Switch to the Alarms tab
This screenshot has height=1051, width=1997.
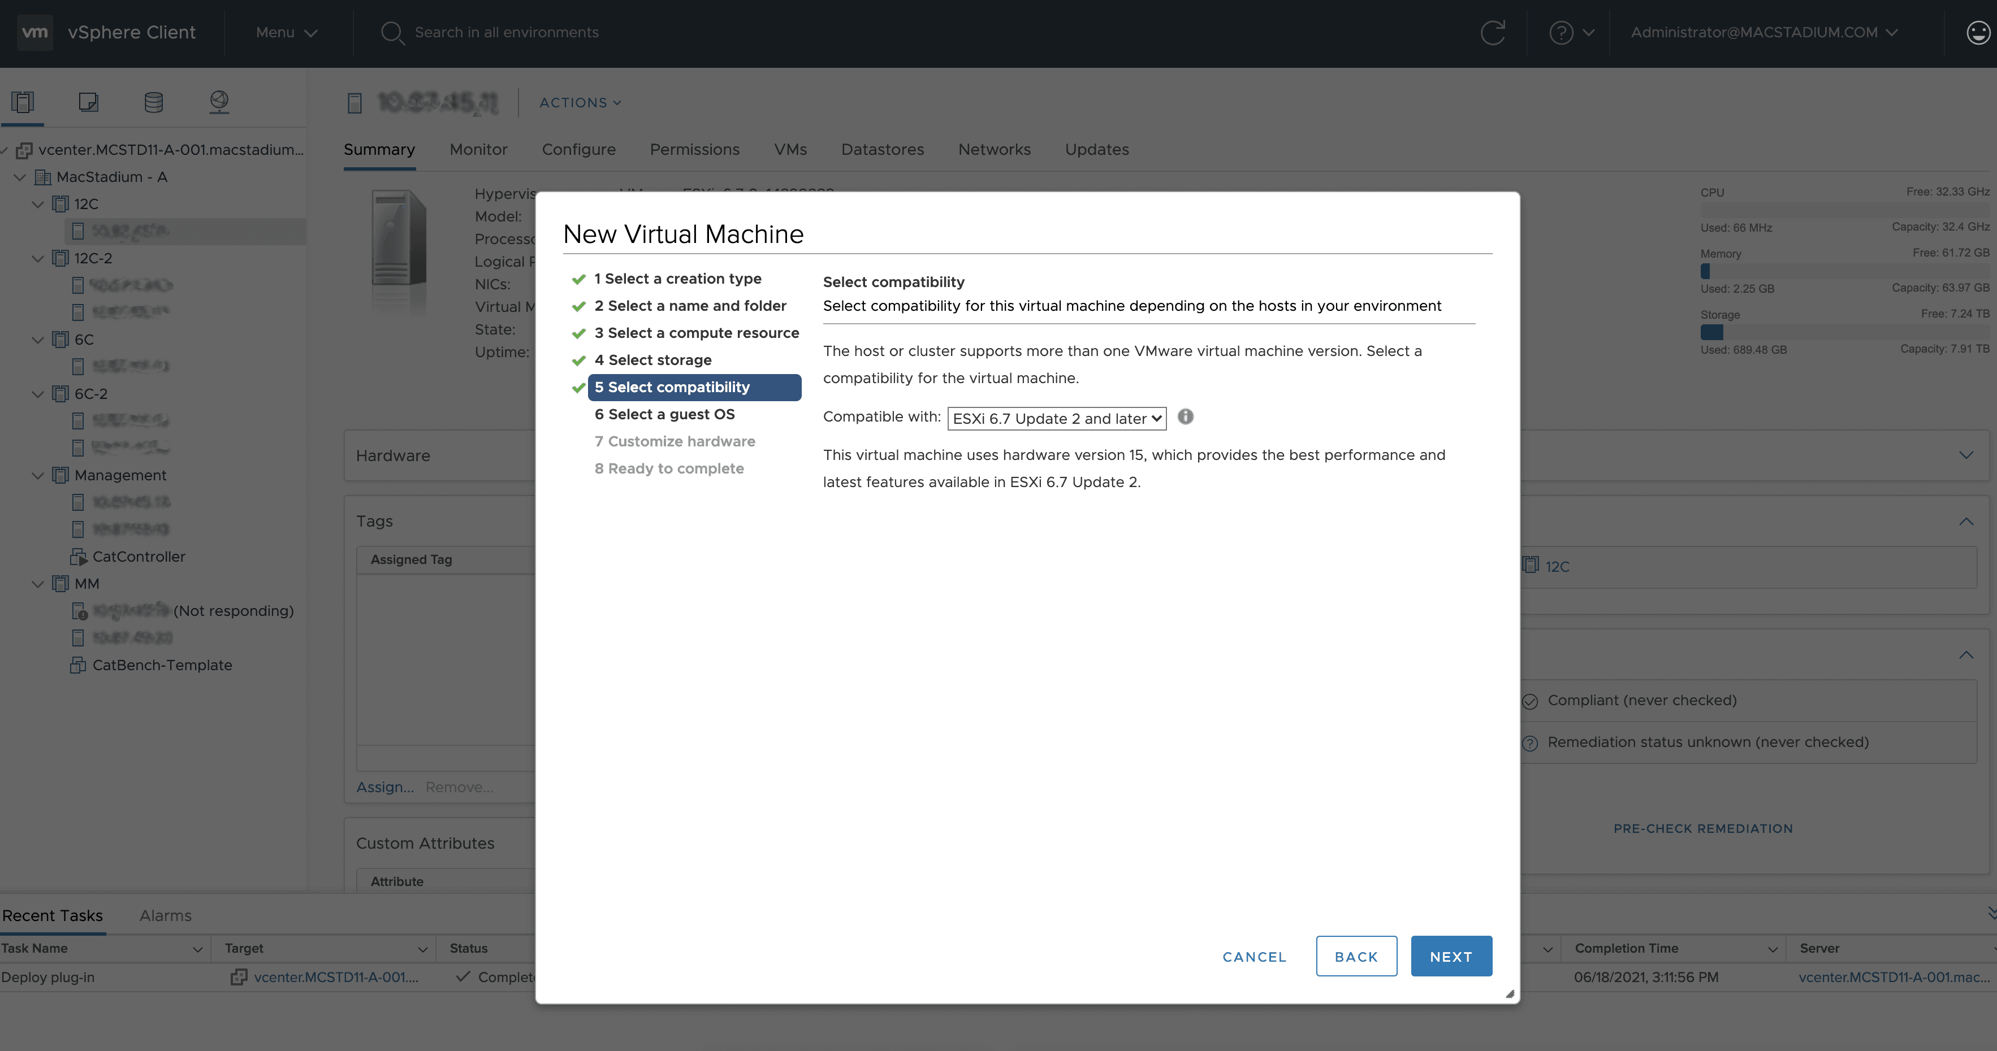tap(165, 915)
